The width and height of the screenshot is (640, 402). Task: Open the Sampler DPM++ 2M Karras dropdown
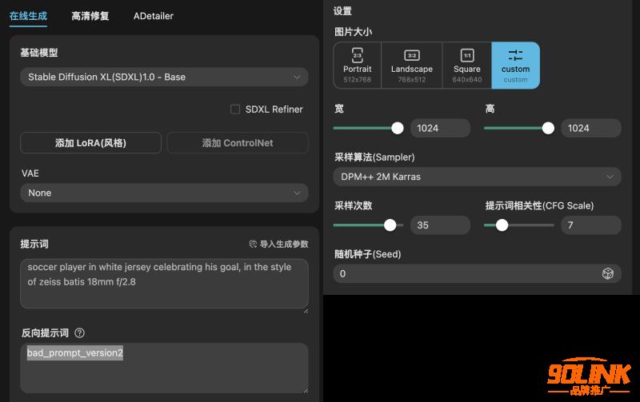[x=477, y=177]
